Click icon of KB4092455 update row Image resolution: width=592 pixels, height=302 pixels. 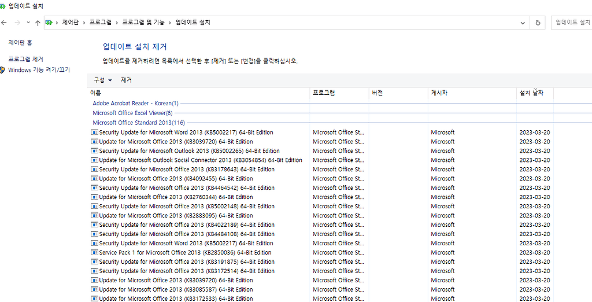coord(94,179)
